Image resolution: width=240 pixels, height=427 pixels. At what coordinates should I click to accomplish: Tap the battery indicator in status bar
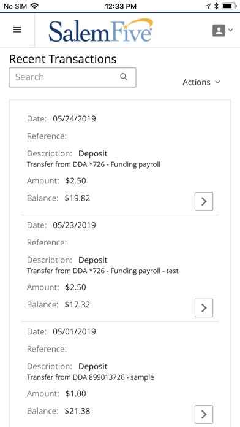230,6
